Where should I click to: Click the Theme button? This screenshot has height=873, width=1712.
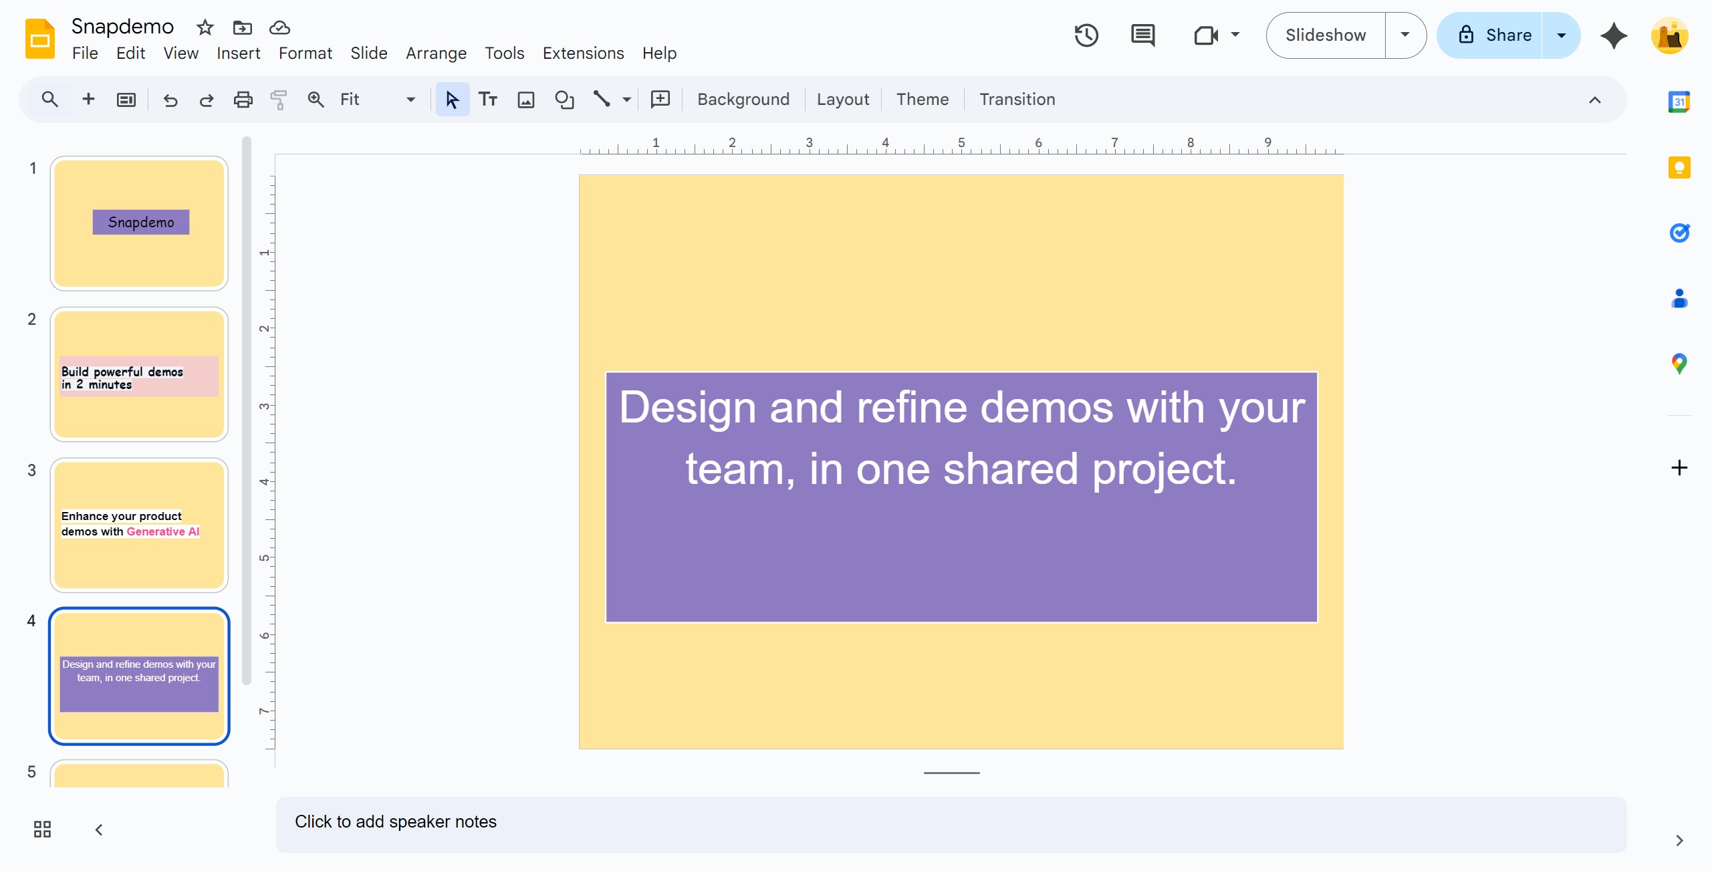pyautogui.click(x=922, y=100)
